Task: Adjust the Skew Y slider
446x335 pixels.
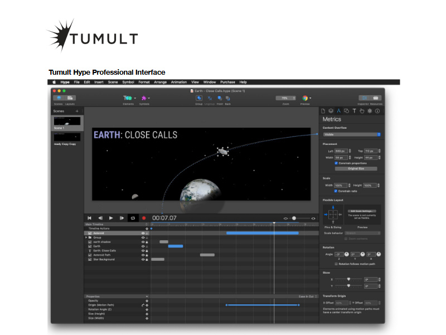Action: click(348, 286)
